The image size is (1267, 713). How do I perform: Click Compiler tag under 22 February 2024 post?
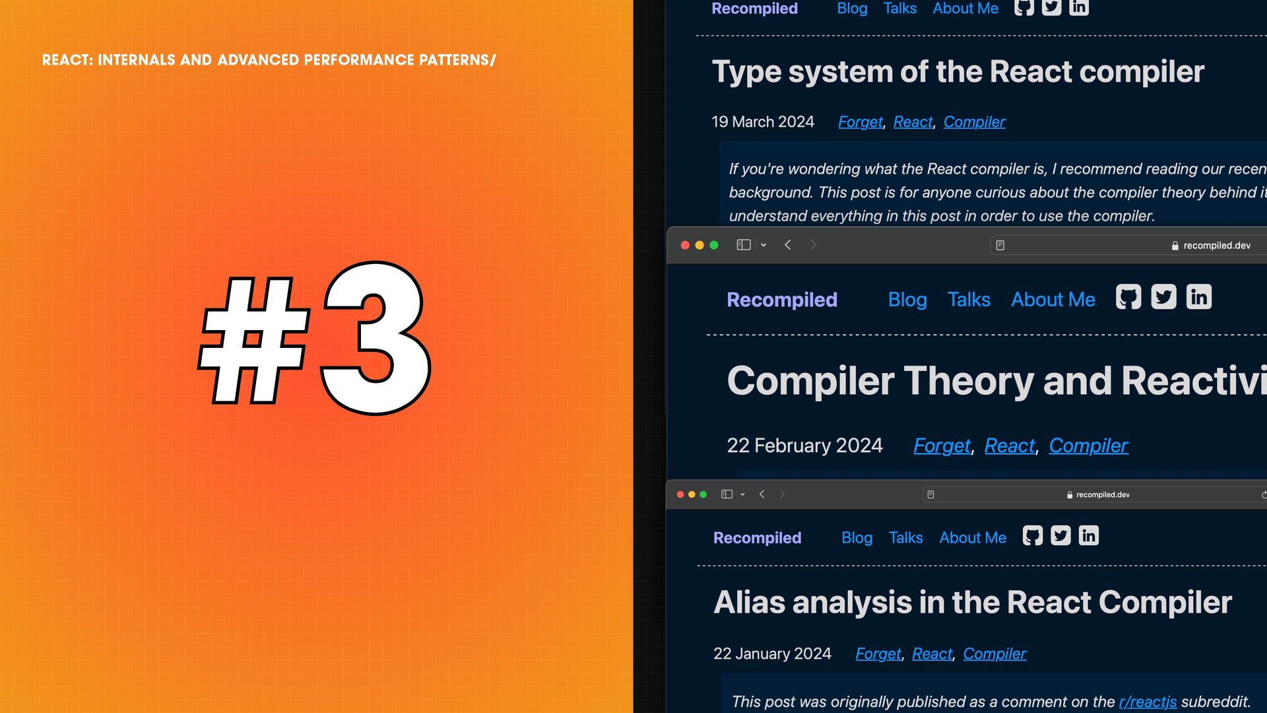pyautogui.click(x=1088, y=446)
